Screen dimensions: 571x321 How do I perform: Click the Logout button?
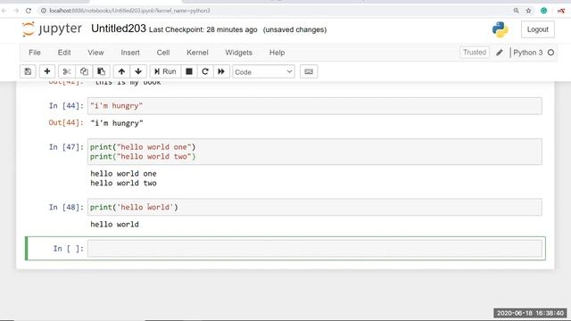537,29
